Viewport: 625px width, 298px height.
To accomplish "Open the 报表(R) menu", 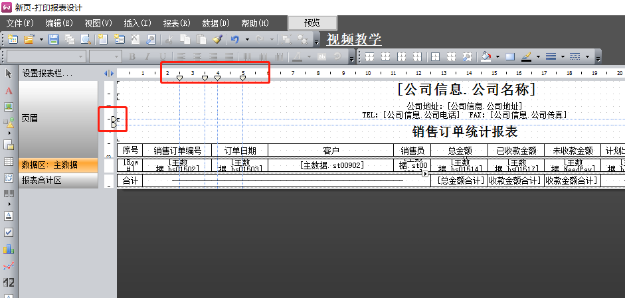I will [177, 23].
